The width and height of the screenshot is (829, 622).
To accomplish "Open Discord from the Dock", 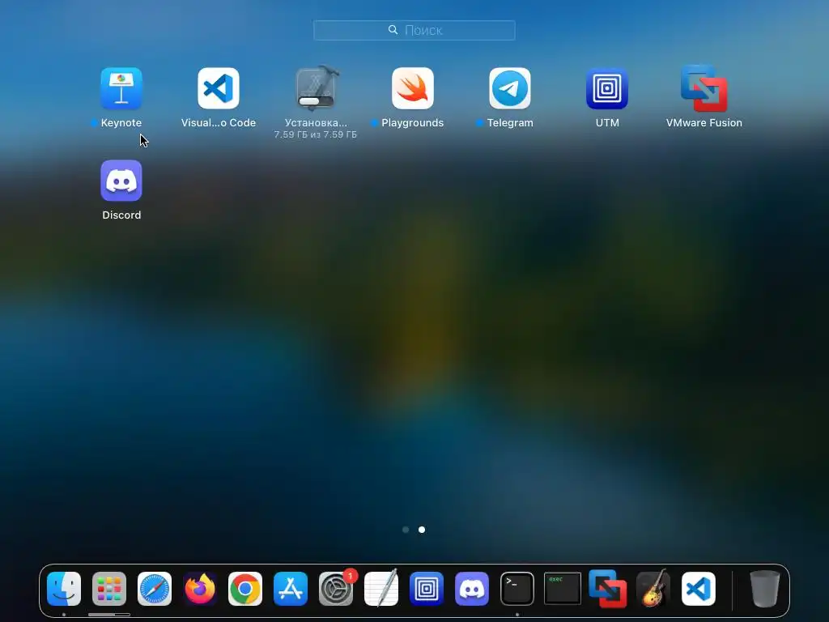I will [472, 589].
